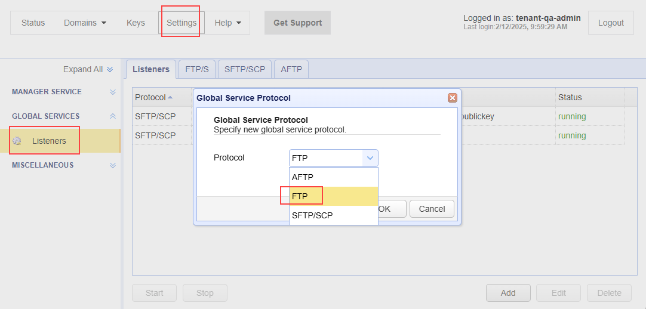The width and height of the screenshot is (646, 309).
Task: Go to the Keys page
Action: coord(136,23)
